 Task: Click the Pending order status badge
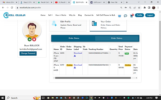pyautogui.click(x=69, y=65)
